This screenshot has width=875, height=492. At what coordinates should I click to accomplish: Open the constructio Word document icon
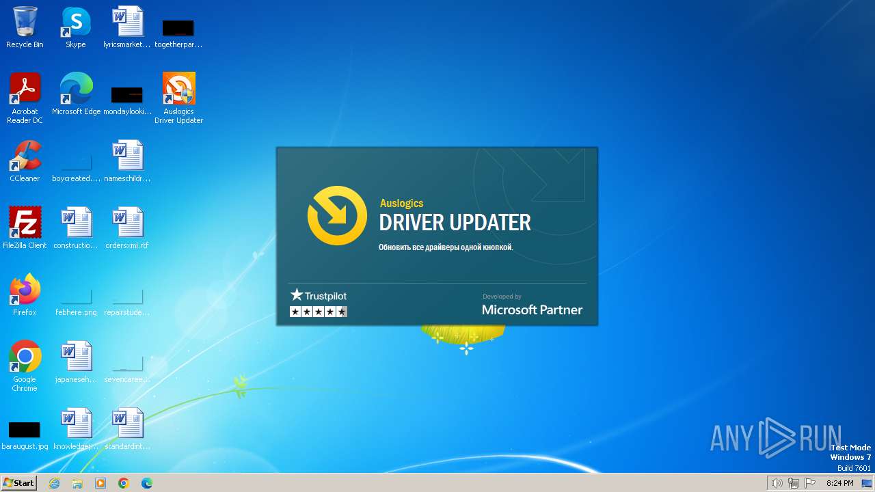click(76, 228)
